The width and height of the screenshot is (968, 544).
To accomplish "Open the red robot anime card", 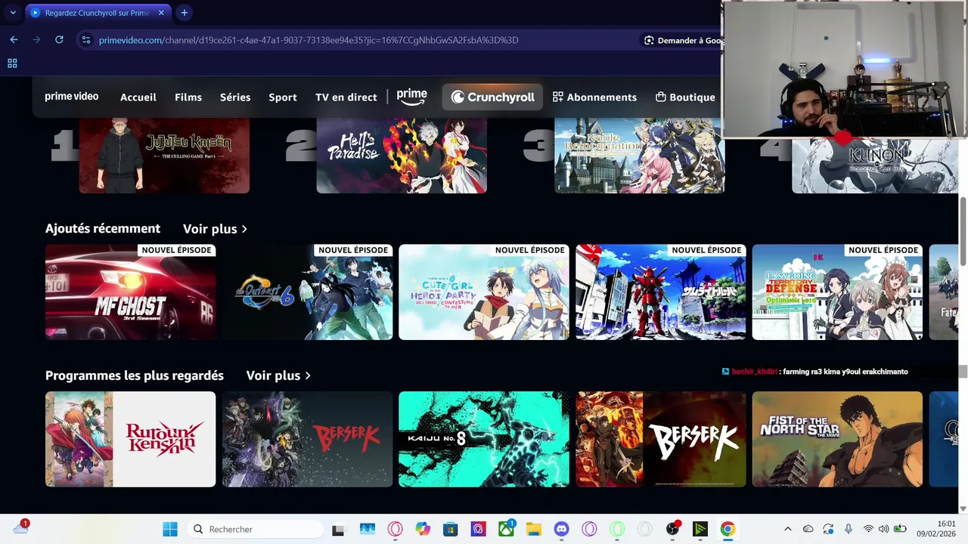I will pyautogui.click(x=661, y=292).
